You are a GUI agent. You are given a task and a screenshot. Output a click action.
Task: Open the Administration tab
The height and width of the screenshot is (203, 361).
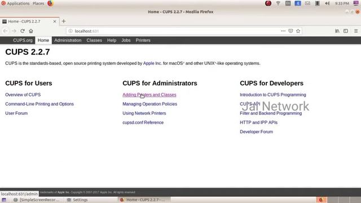tap(68, 40)
